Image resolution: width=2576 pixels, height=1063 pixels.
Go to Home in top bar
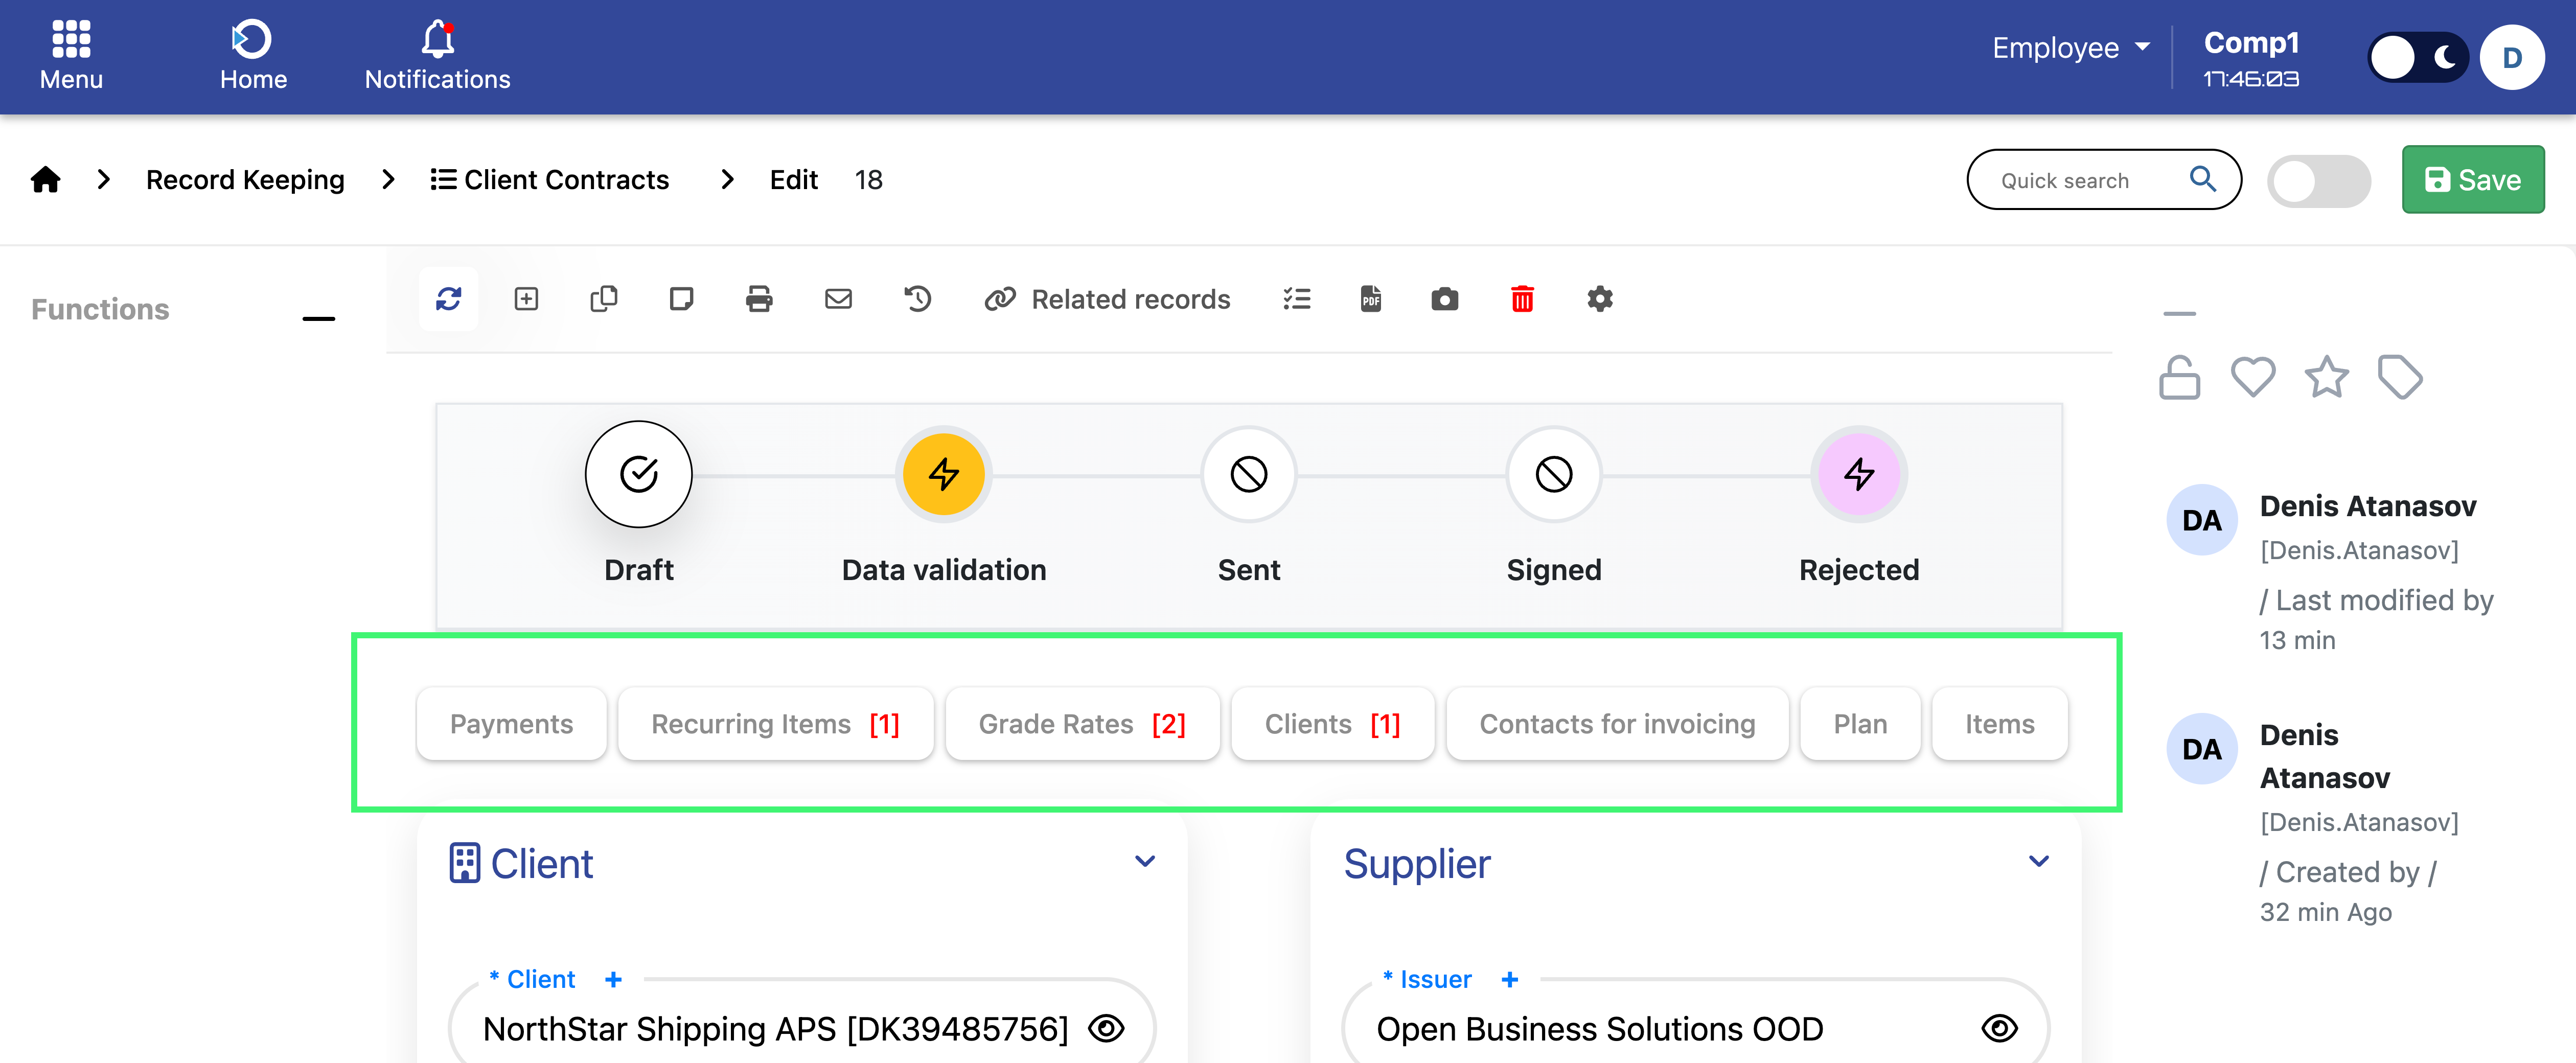pos(253,55)
